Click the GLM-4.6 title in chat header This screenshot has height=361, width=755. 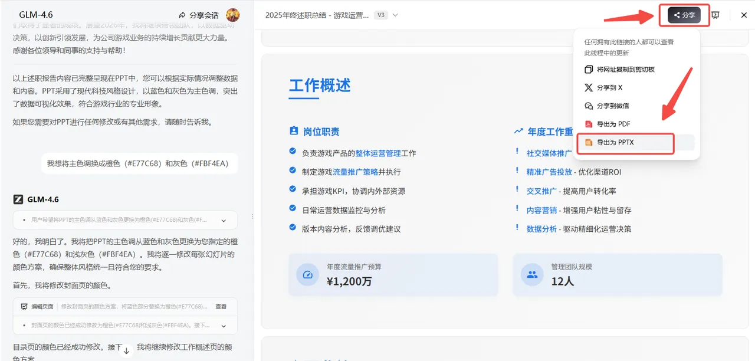click(x=36, y=15)
